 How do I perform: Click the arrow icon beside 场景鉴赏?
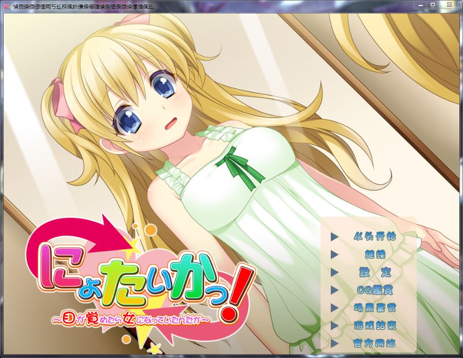click(334, 308)
